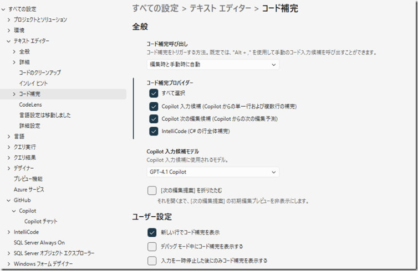Uncheck Copilot 入力候補 provider checkbox

(154, 106)
